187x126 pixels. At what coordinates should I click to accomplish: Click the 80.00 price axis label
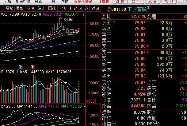tap(95, 23)
